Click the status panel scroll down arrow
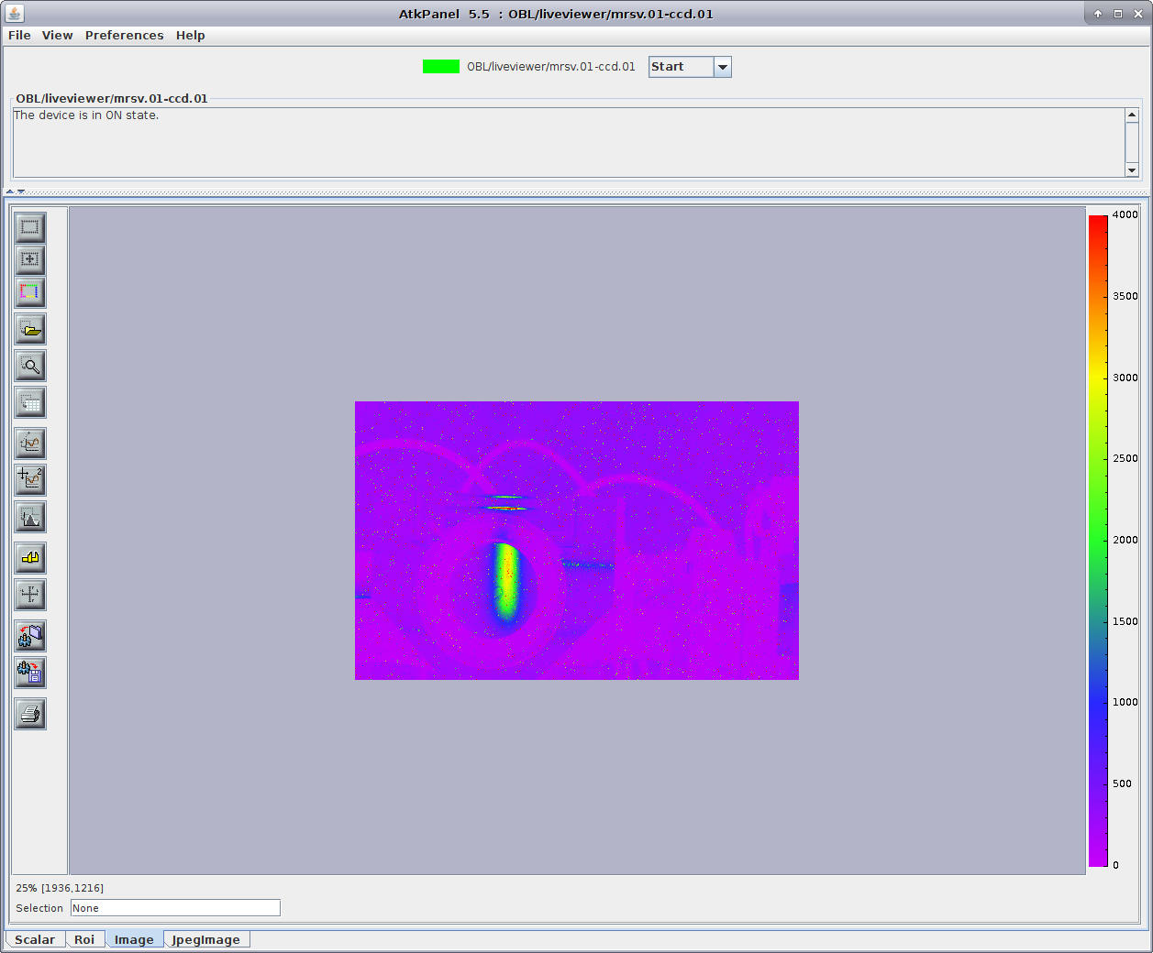The height and width of the screenshot is (953, 1153). [1131, 170]
